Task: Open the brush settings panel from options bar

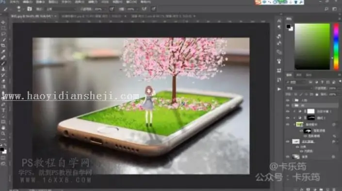Action: (x=30, y=9)
